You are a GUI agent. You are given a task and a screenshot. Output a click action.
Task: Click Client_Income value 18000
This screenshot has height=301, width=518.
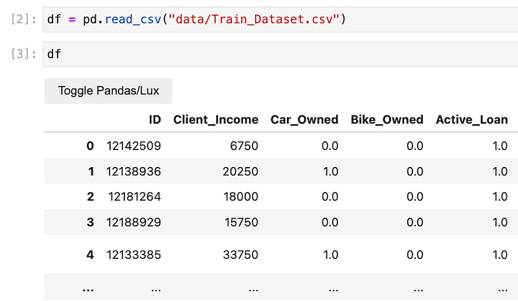pyautogui.click(x=241, y=197)
